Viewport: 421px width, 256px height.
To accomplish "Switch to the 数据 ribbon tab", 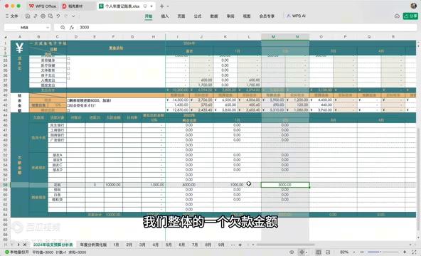I will (x=214, y=16).
